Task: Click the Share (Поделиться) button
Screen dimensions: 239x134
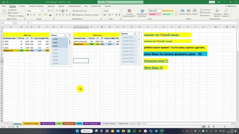Action: click(230, 6)
